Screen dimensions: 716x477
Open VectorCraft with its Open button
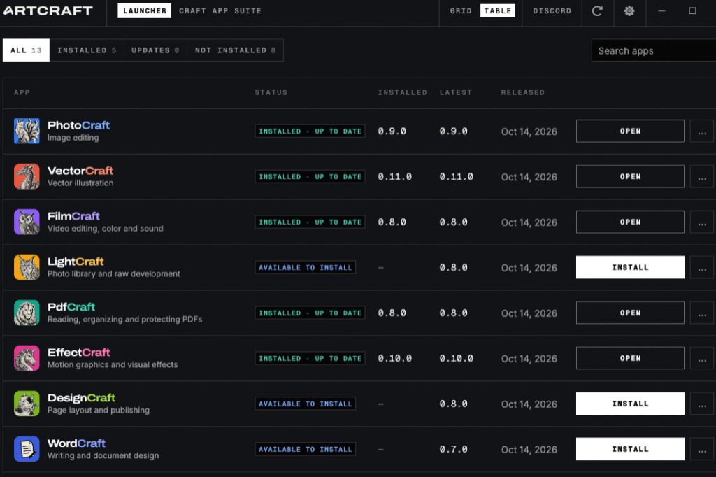coord(630,176)
